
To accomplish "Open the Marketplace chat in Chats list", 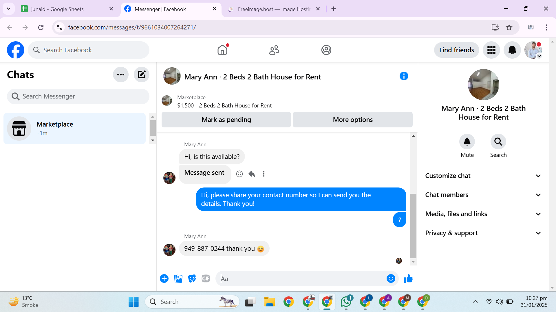I will pos(74,129).
